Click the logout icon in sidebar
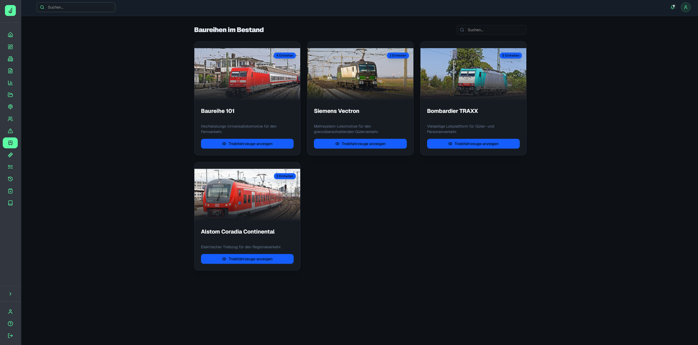 pyautogui.click(x=10, y=336)
